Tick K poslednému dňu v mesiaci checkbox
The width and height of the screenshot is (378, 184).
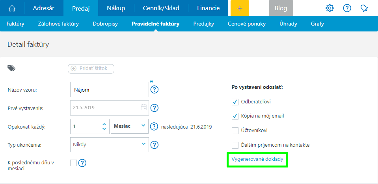tap(73, 163)
